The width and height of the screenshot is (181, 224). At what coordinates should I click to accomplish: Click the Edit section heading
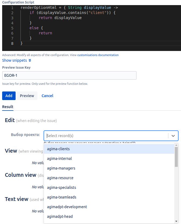click(10, 120)
